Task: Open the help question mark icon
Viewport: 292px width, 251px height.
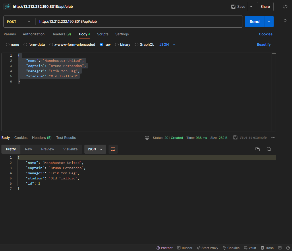Action: point(288,248)
